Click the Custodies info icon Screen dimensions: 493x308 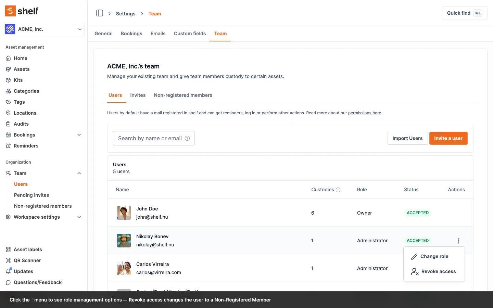(338, 190)
